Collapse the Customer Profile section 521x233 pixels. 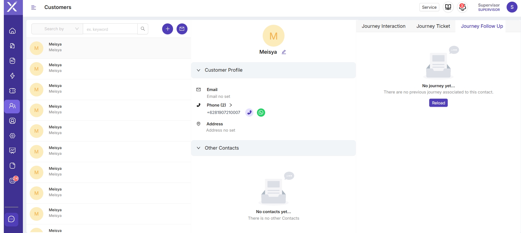click(x=199, y=70)
